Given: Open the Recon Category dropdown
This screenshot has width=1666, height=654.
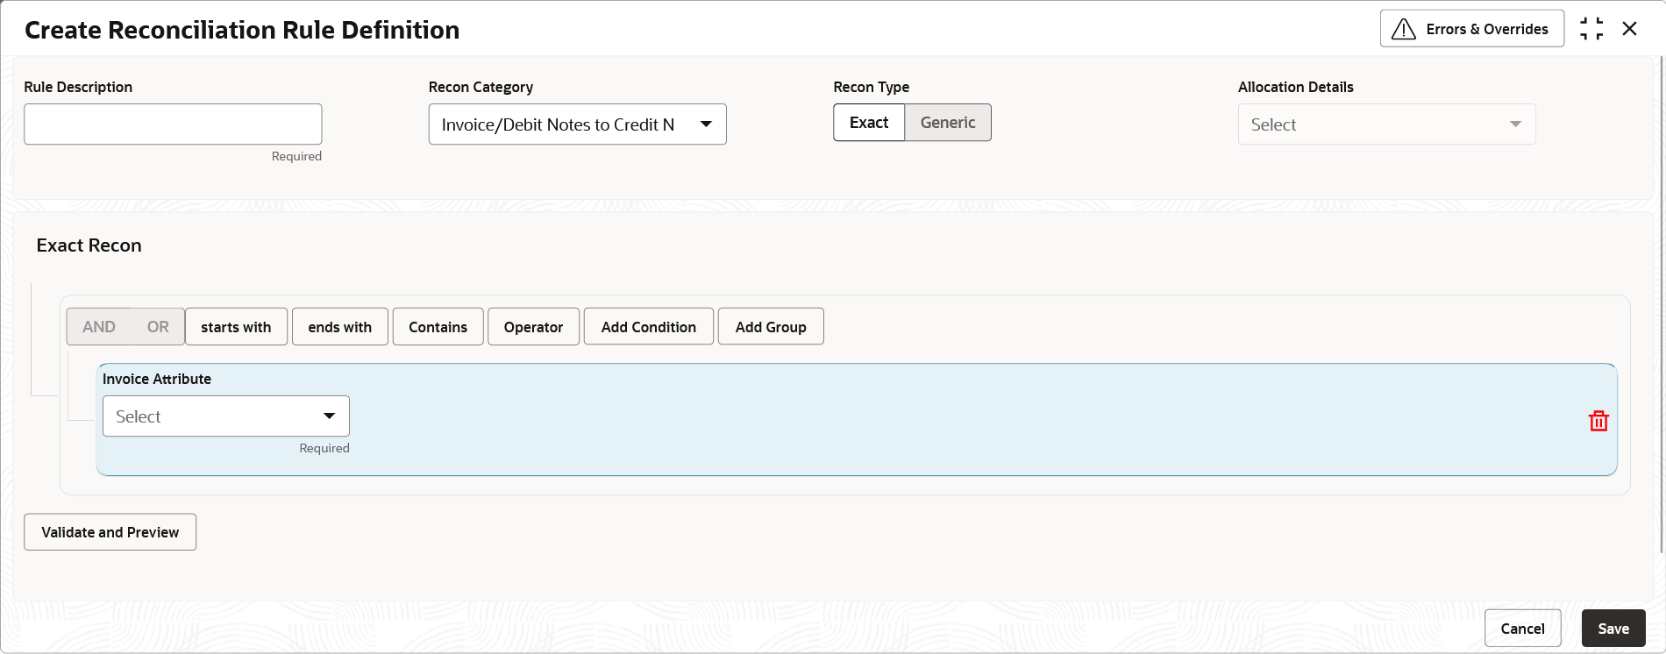Looking at the screenshot, I should click(x=578, y=124).
